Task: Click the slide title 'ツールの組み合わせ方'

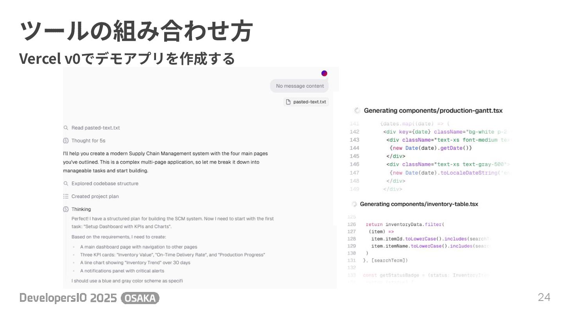Action: tap(136, 31)
